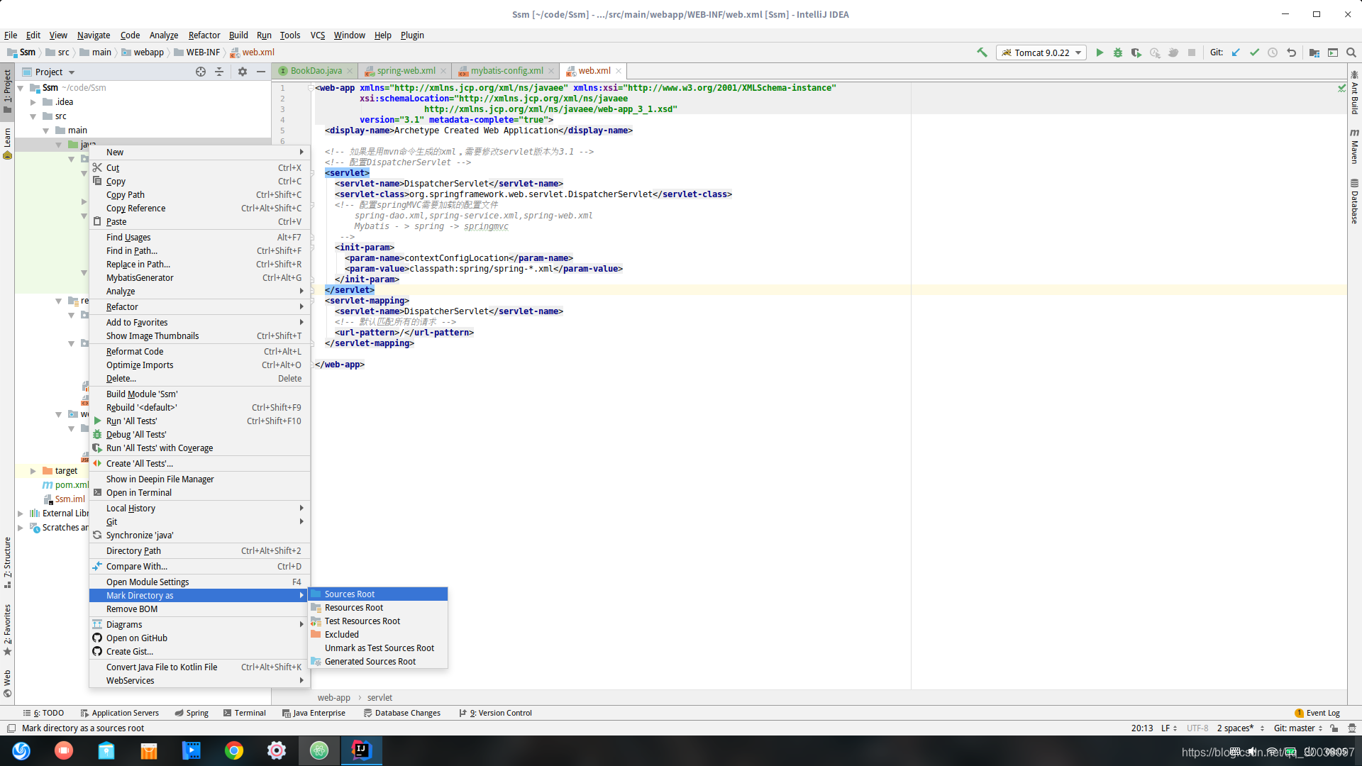This screenshot has height=766, width=1362.
Task: Click the Build Project hammer icon
Action: pyautogui.click(x=982, y=52)
